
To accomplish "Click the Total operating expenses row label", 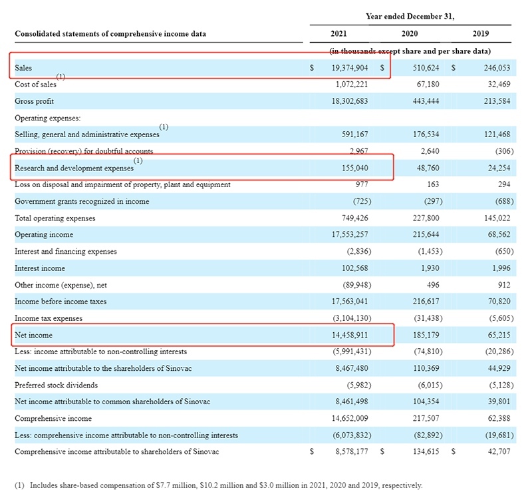I will tap(55, 218).
